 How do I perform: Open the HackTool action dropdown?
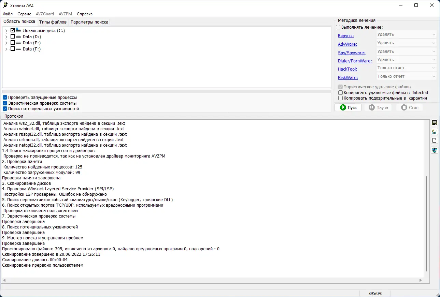click(x=406, y=68)
